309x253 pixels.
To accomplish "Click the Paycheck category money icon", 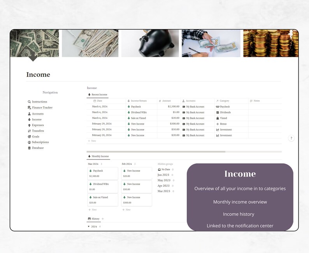I will pos(218,107).
